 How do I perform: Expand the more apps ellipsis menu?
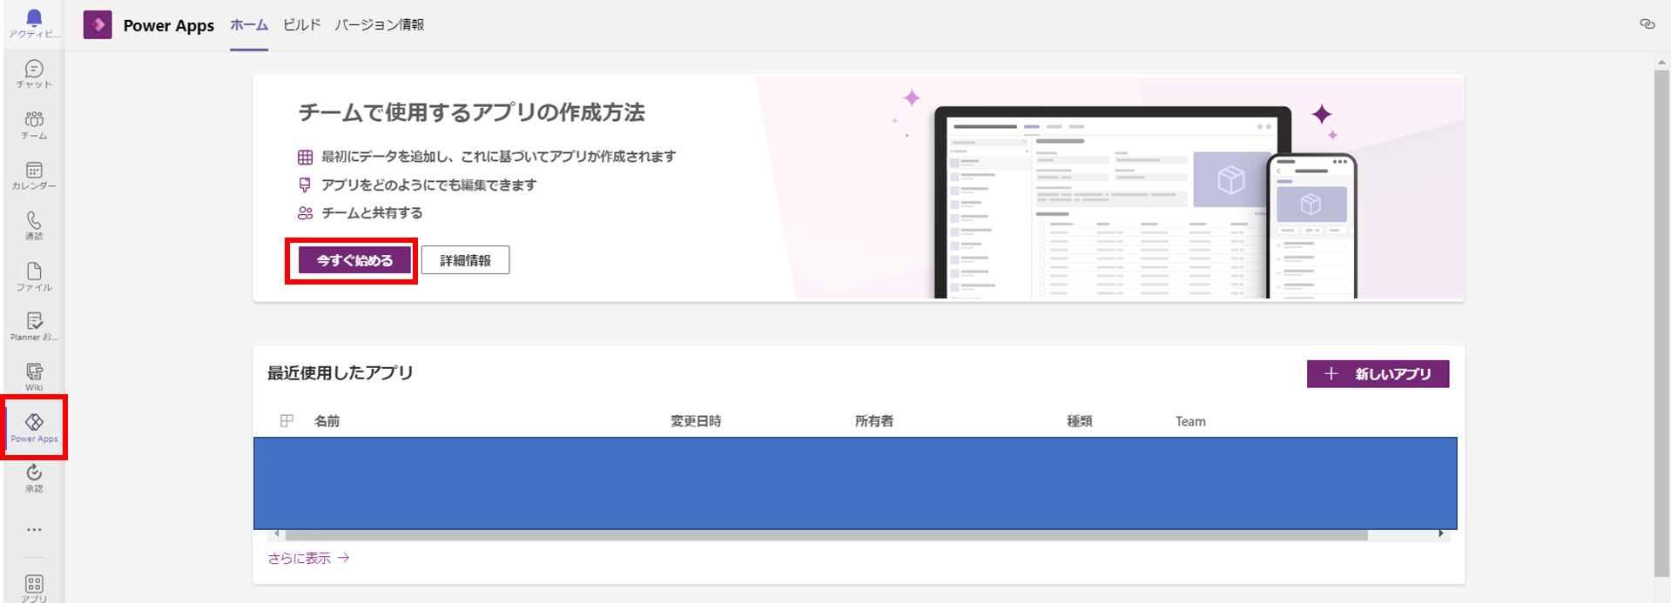click(34, 529)
